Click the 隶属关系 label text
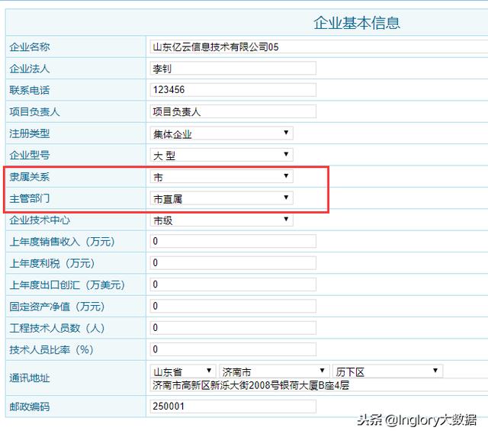This screenshot has width=488, height=437. (30, 177)
